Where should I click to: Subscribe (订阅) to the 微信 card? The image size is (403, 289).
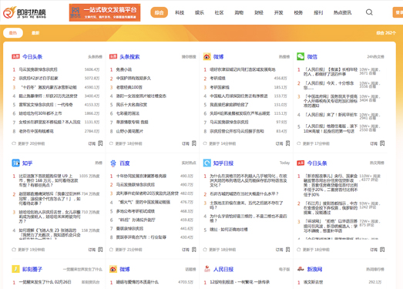tap(374, 143)
